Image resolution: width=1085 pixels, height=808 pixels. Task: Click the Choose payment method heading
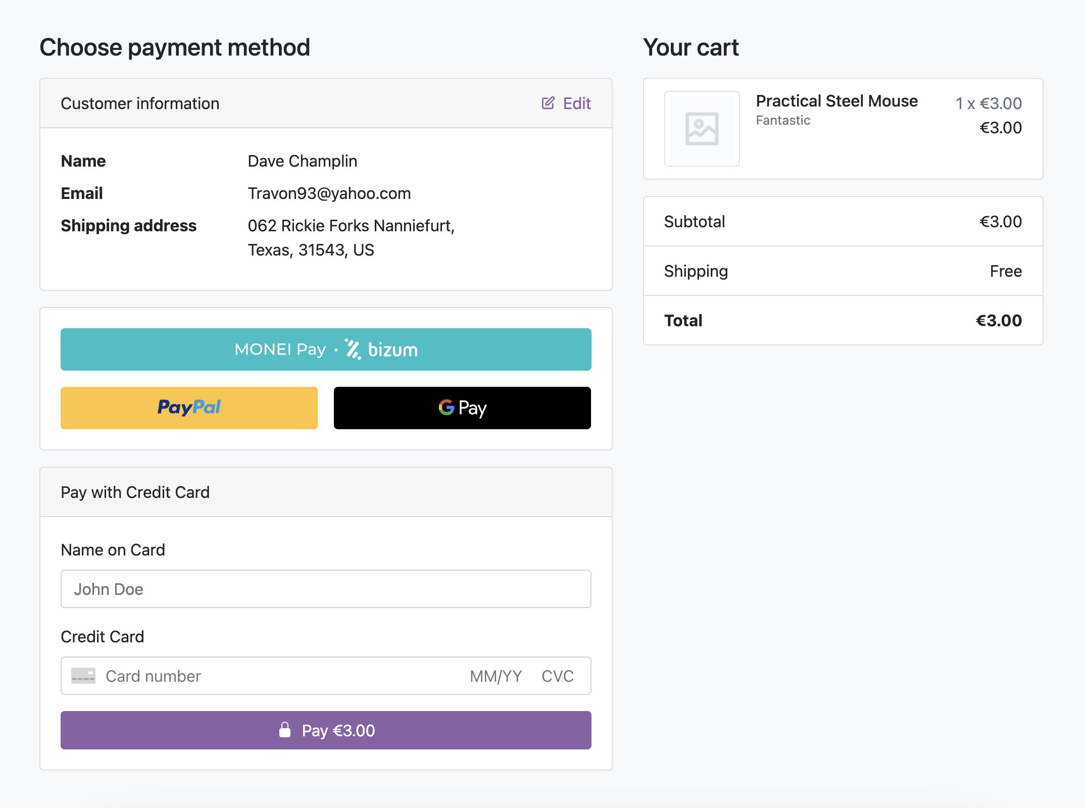175,47
